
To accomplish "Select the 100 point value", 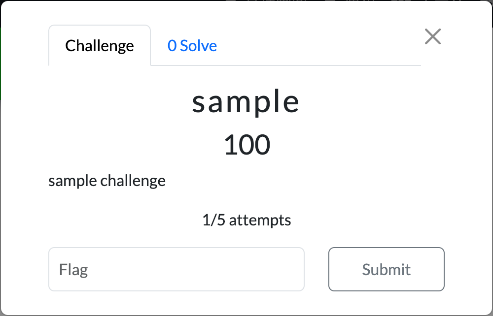I will [x=246, y=144].
